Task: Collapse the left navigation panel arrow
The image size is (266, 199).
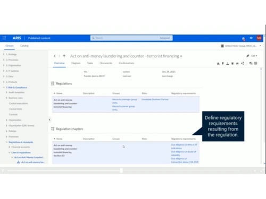Action: click(49, 120)
